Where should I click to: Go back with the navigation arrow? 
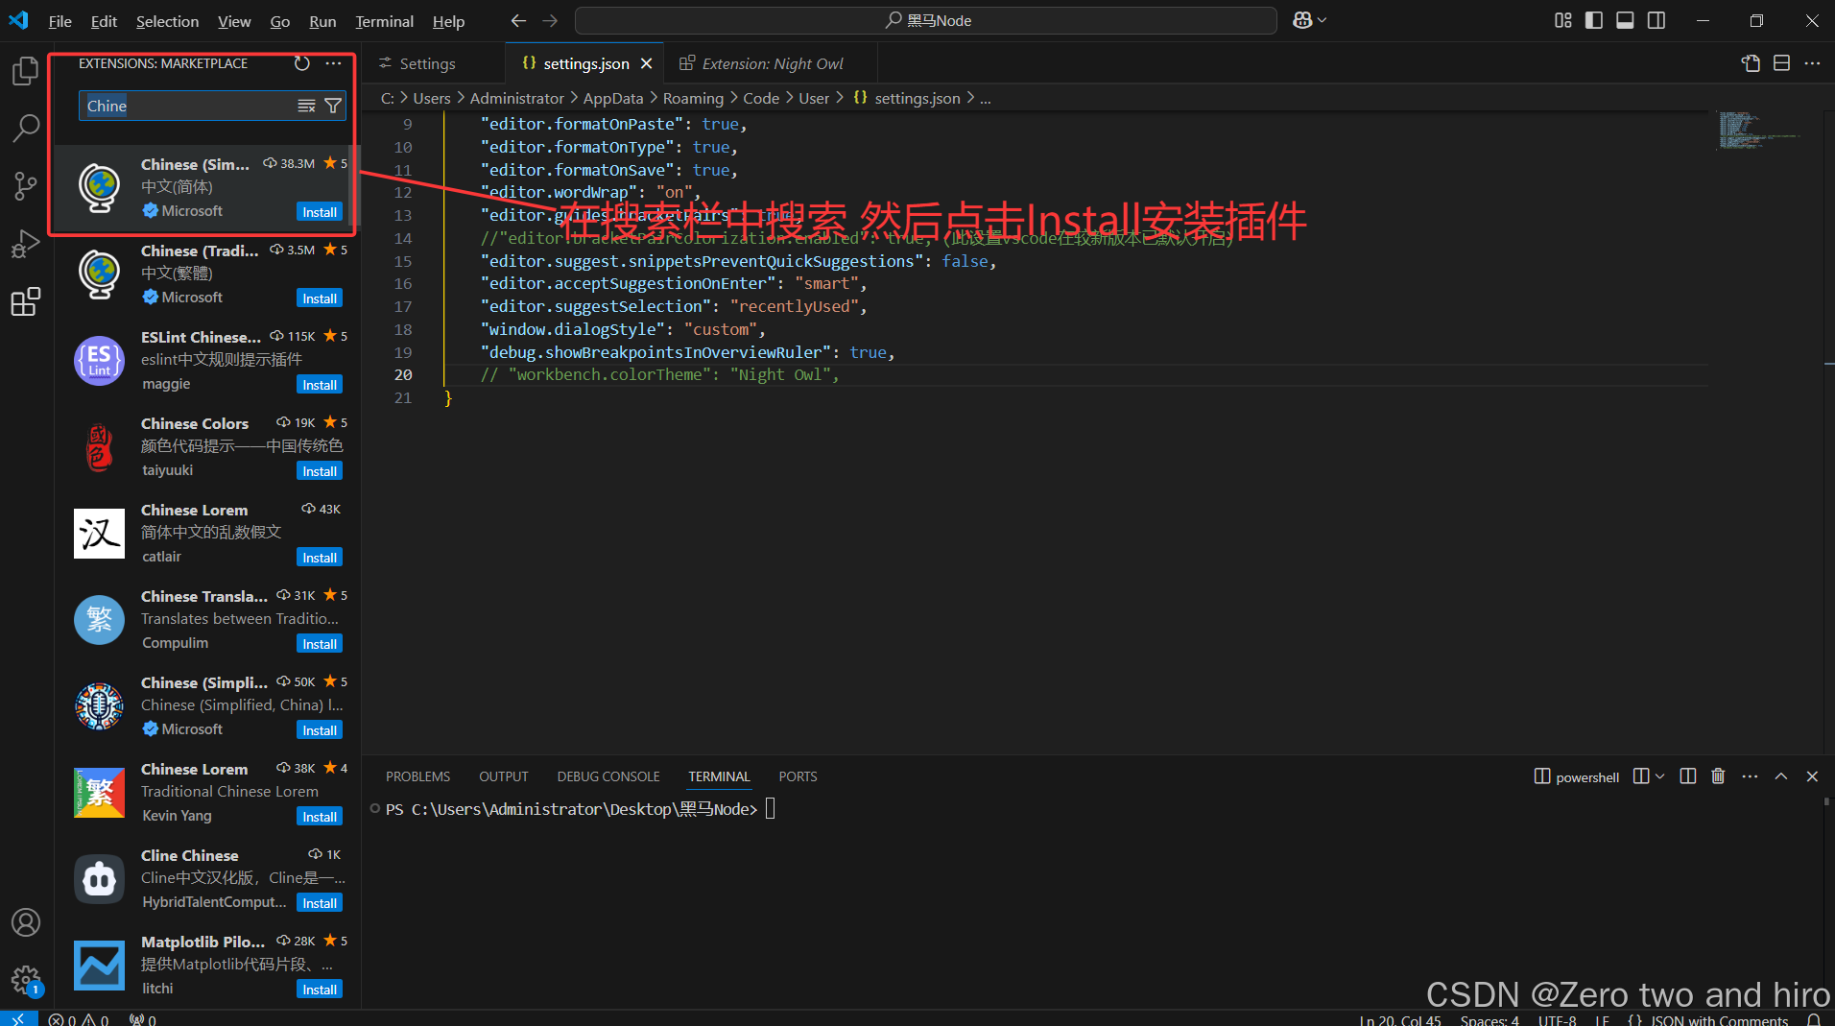click(x=518, y=20)
